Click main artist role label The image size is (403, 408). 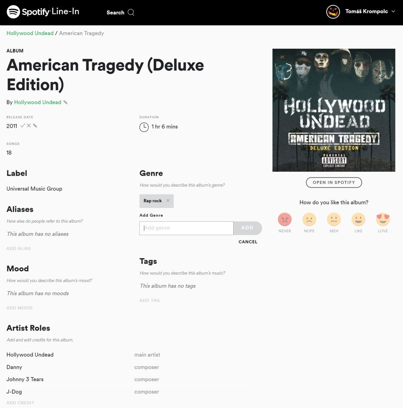click(147, 355)
